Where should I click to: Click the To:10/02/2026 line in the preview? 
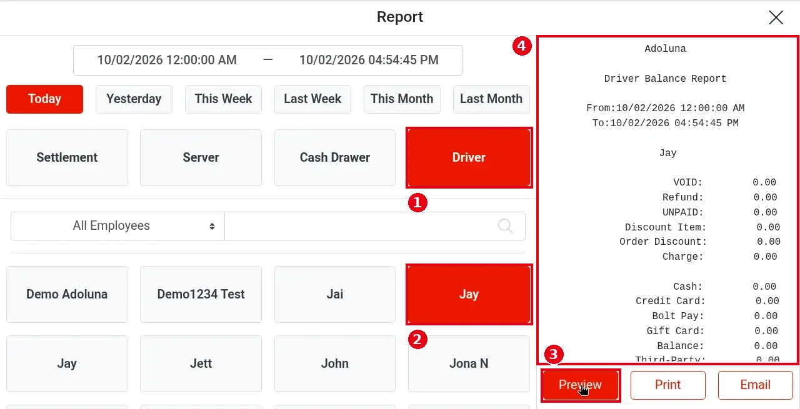(665, 123)
